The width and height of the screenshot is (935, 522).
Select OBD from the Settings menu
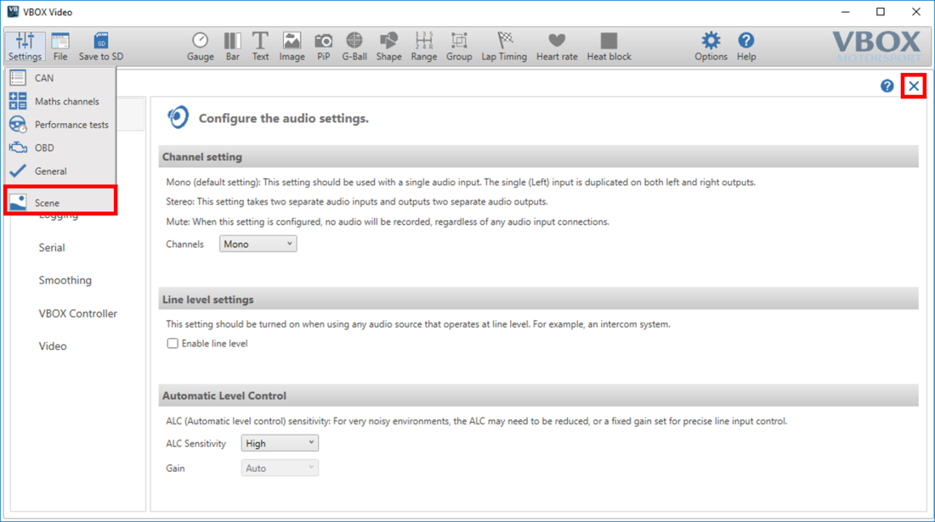60,148
